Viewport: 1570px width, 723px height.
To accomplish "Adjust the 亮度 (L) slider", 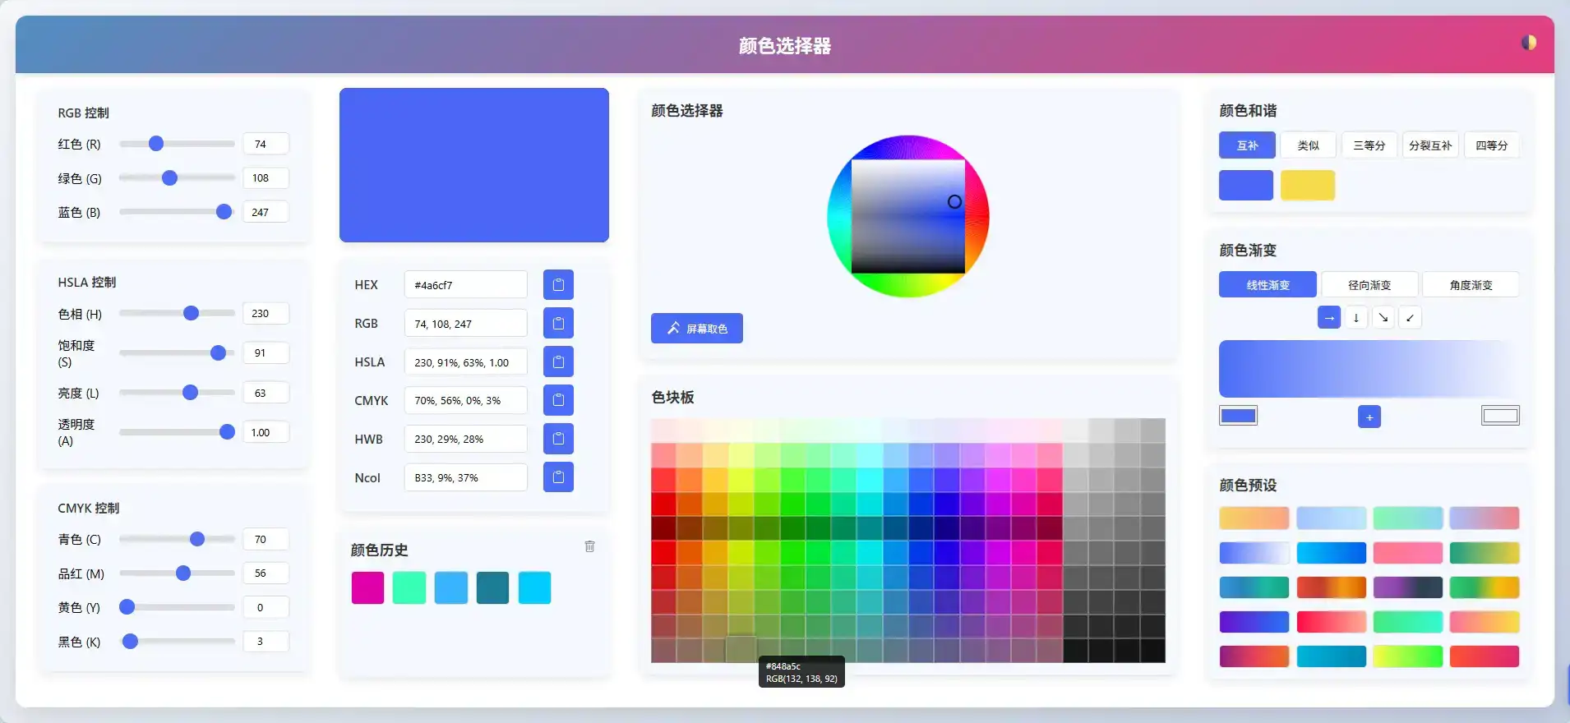I will pos(177,393).
